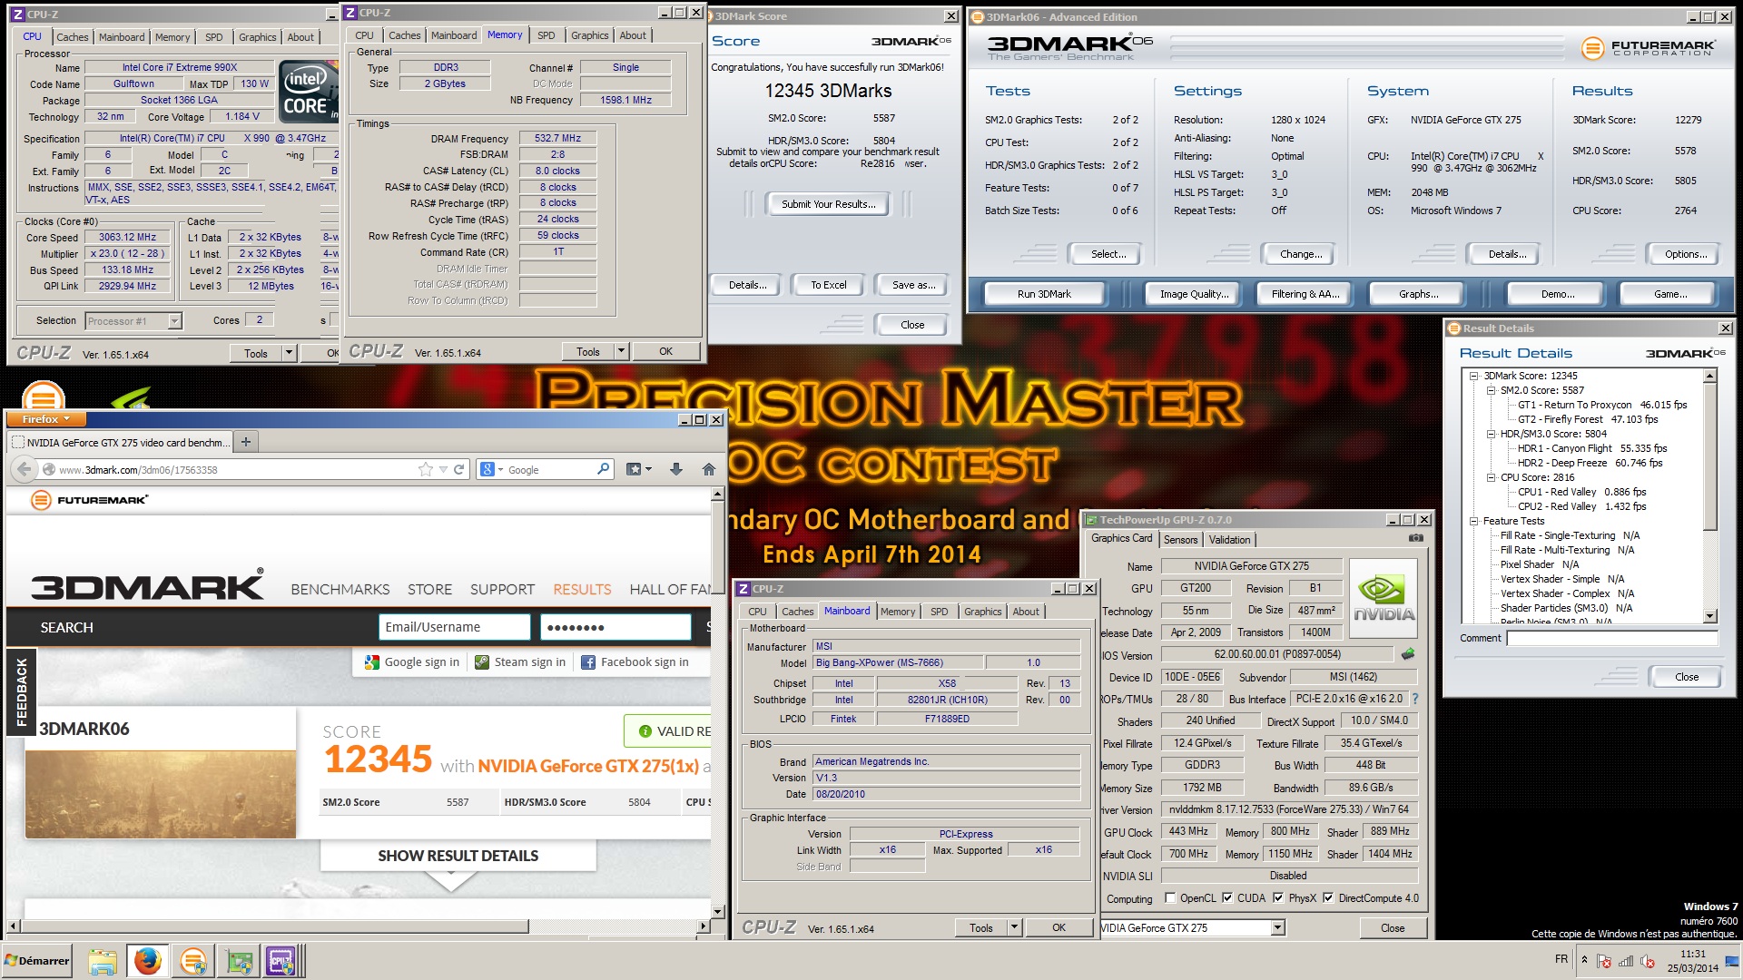
Task: Toggle the DirectCompute 4.0 checkbox
Action: tap(1328, 898)
